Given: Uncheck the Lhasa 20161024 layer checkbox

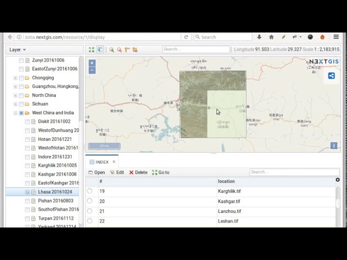Looking at the screenshot, I should [27, 192].
